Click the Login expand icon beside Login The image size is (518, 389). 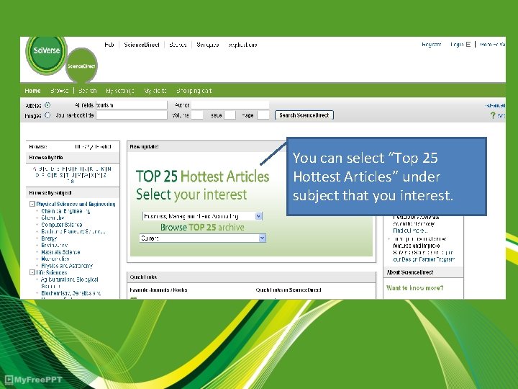pos(468,45)
